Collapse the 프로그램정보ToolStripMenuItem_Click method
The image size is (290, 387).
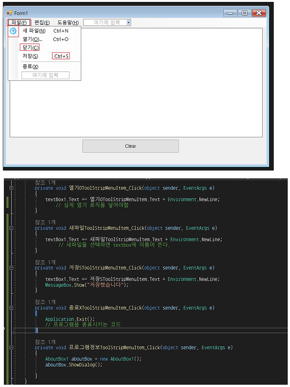(x=11, y=348)
